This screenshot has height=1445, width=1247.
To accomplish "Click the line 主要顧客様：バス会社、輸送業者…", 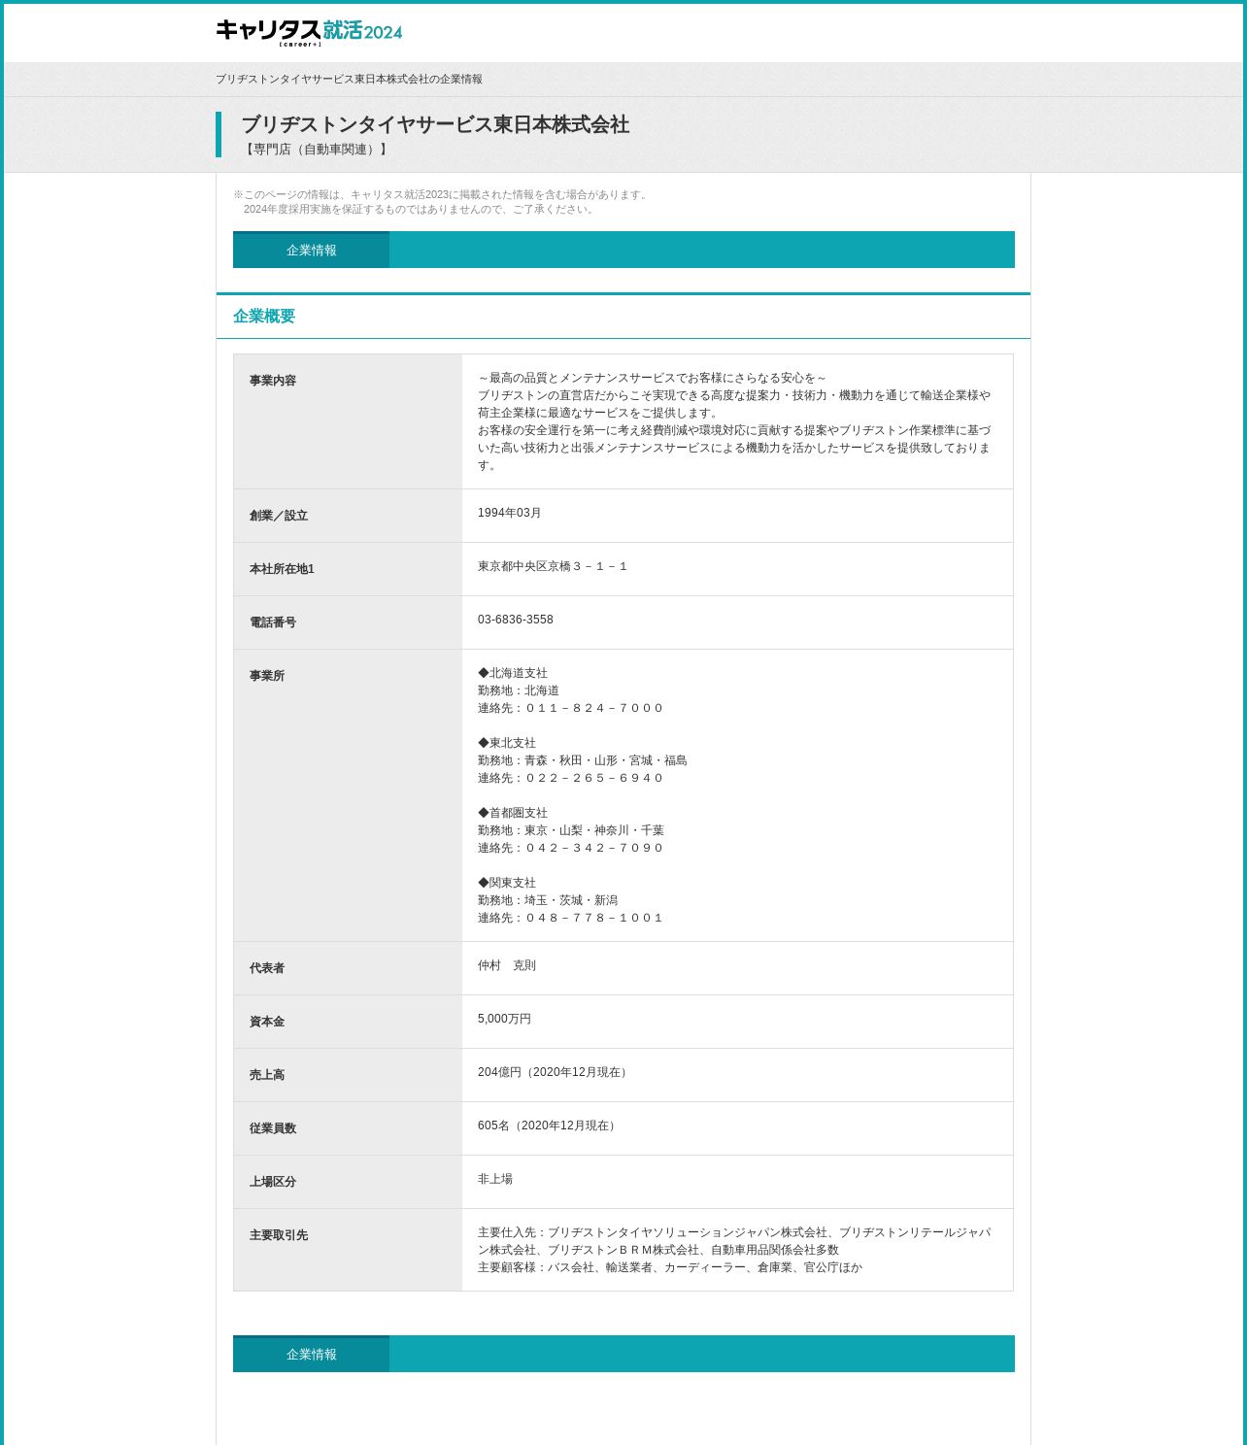I will point(670,1267).
